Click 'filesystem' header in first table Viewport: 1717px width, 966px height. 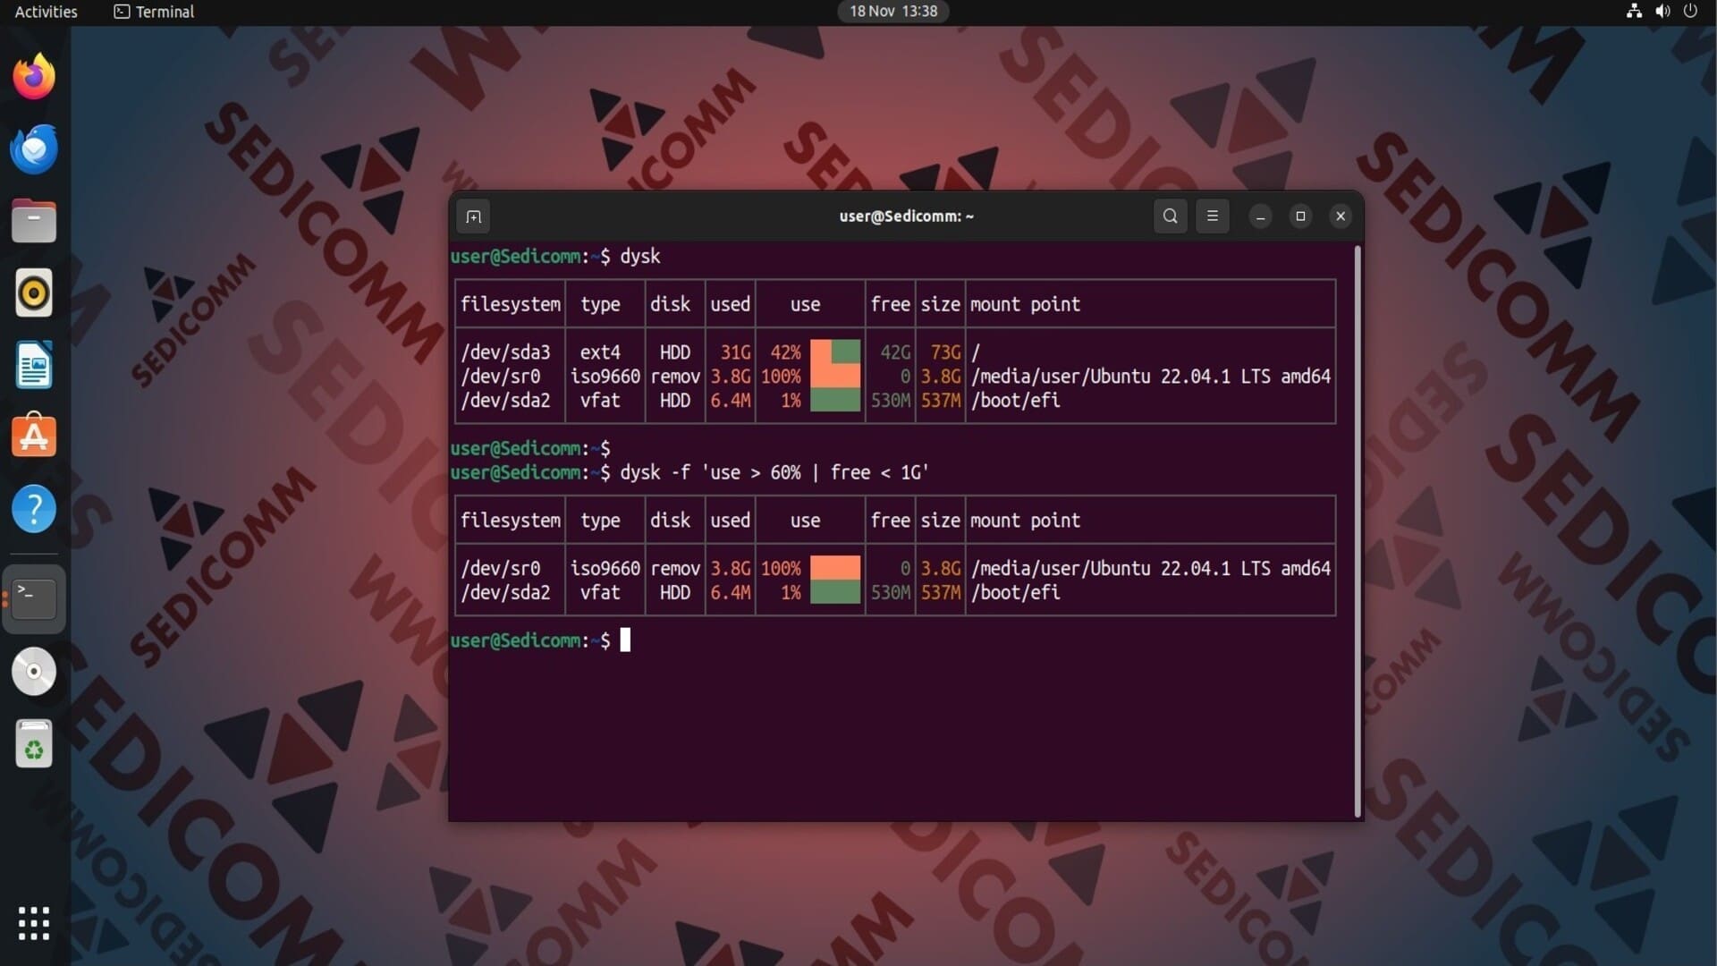[x=511, y=304]
